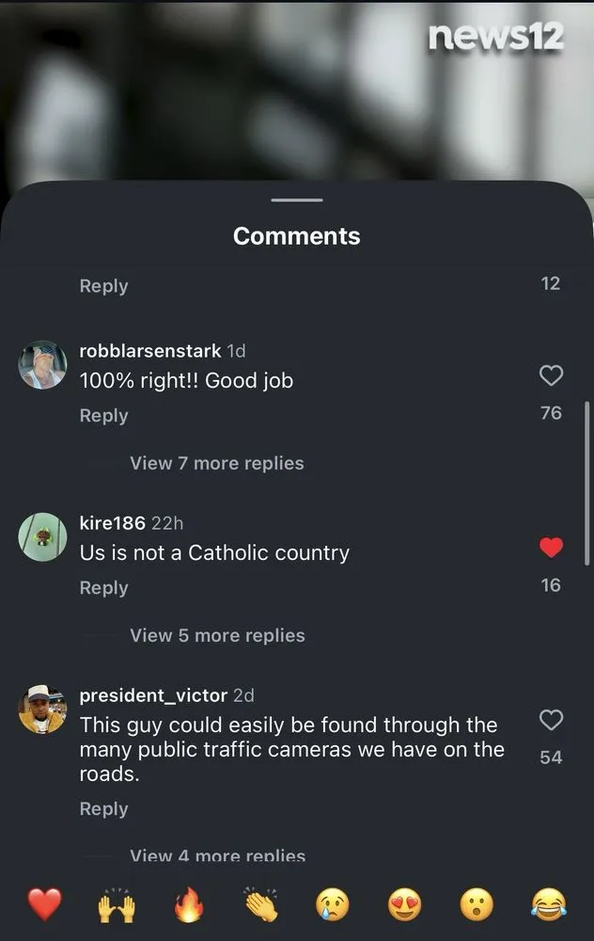Send the raised hands emoji reaction

[117, 904]
